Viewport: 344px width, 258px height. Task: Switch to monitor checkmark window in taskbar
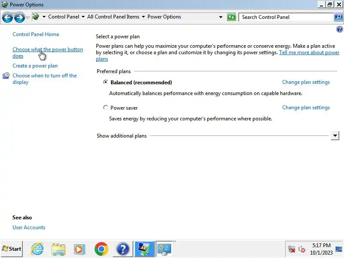144,249
